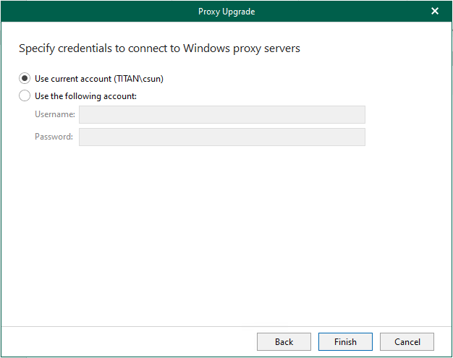This screenshot has height=358, width=453.
Task: Click the Proxy Upgrade title bar text
Action: 226,12
